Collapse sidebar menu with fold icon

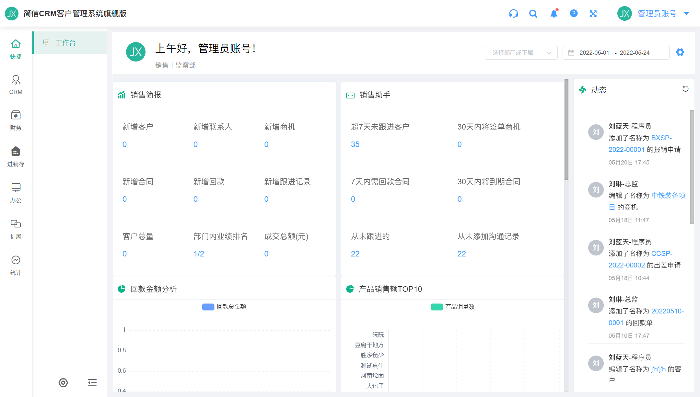92,383
